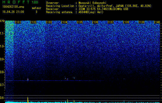The height and width of the screenshot is (103, 162).
Task: Click the Ovserver label
Action: (52, 3)
